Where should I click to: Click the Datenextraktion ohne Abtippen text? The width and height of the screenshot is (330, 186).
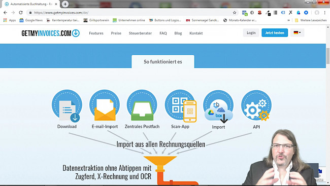coord(107,172)
